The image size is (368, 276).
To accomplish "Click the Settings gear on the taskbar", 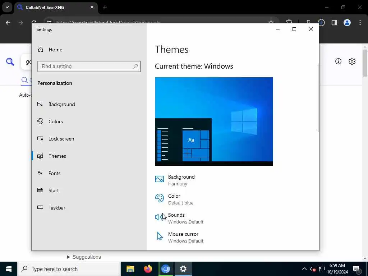I will tap(183, 269).
